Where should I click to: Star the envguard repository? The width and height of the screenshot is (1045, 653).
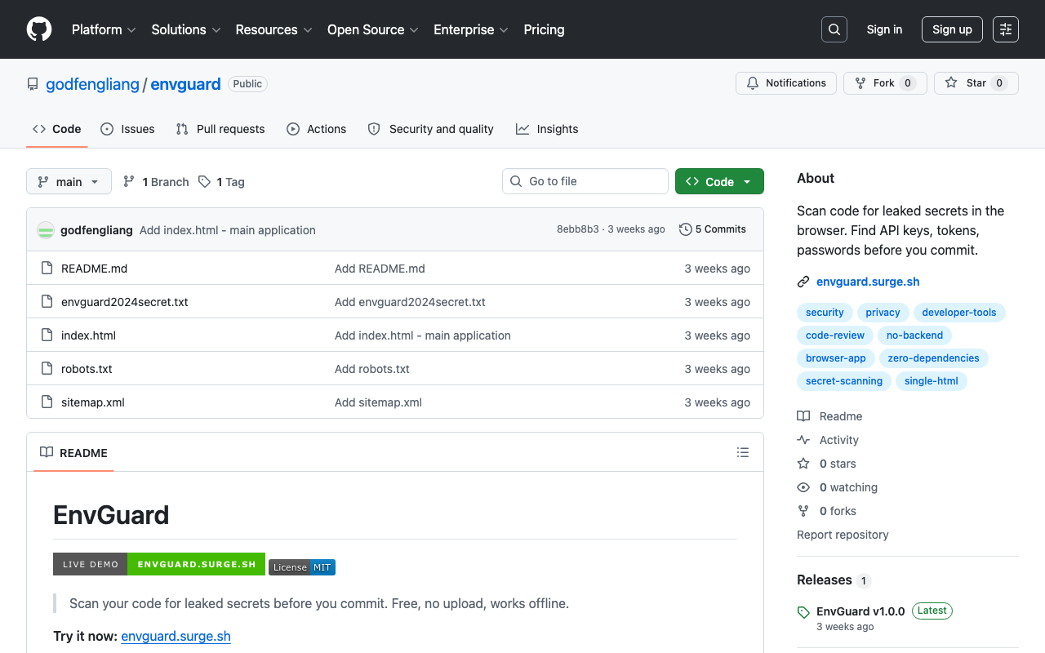(976, 83)
